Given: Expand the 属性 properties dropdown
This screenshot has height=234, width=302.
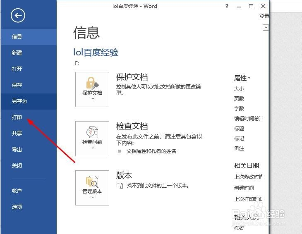Looking at the screenshot, I should pyautogui.click(x=242, y=78).
